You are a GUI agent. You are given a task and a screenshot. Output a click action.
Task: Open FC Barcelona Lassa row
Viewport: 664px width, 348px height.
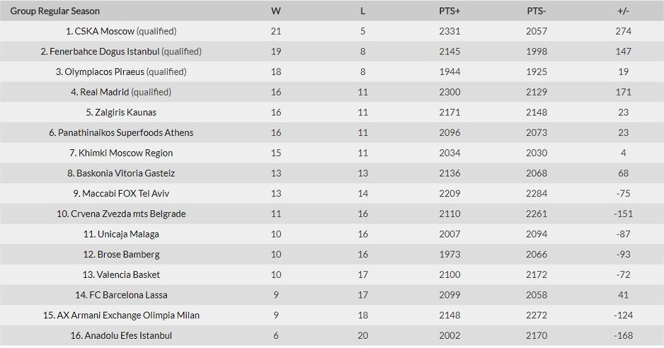[332, 295]
